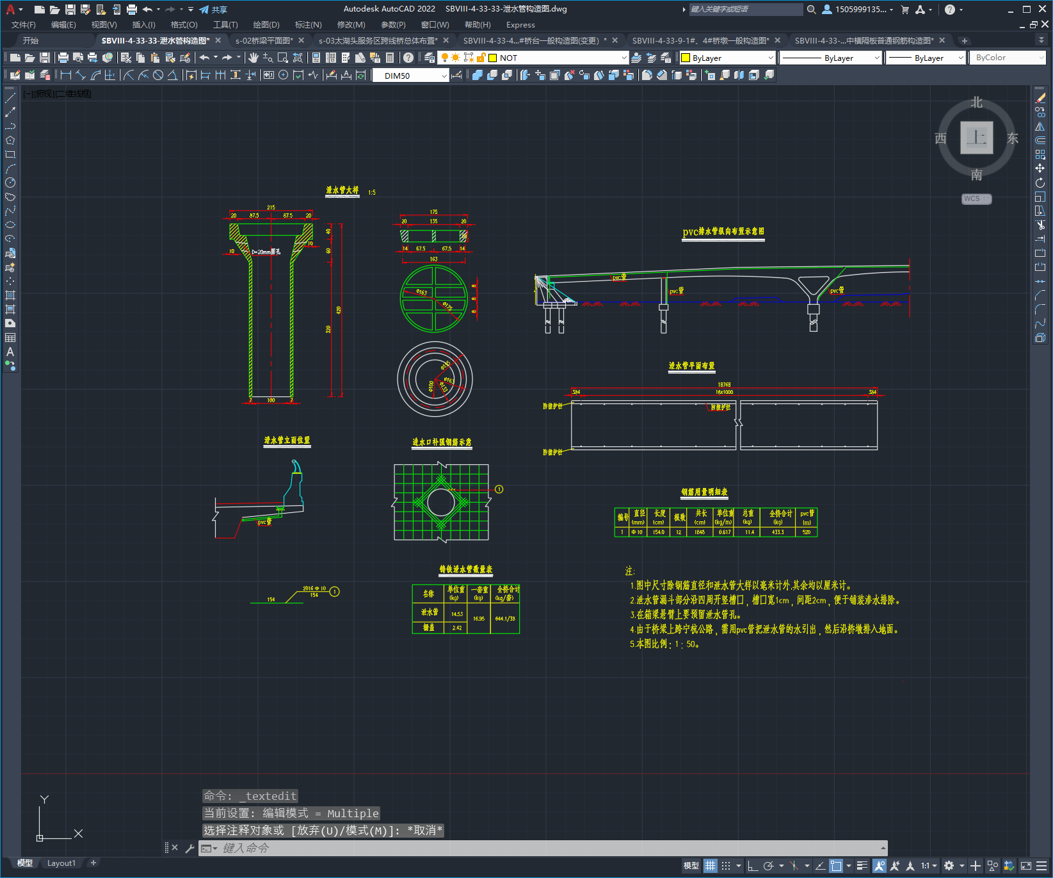Select the Erase tool in the modify toolbar
This screenshot has height=878, width=1053.
tap(1040, 99)
